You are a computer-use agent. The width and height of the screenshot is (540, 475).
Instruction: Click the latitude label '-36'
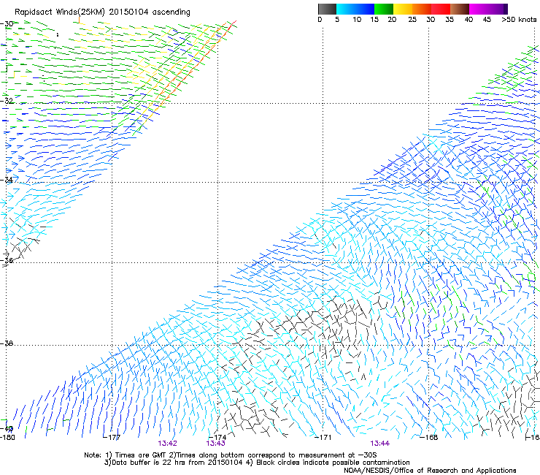click(7, 260)
